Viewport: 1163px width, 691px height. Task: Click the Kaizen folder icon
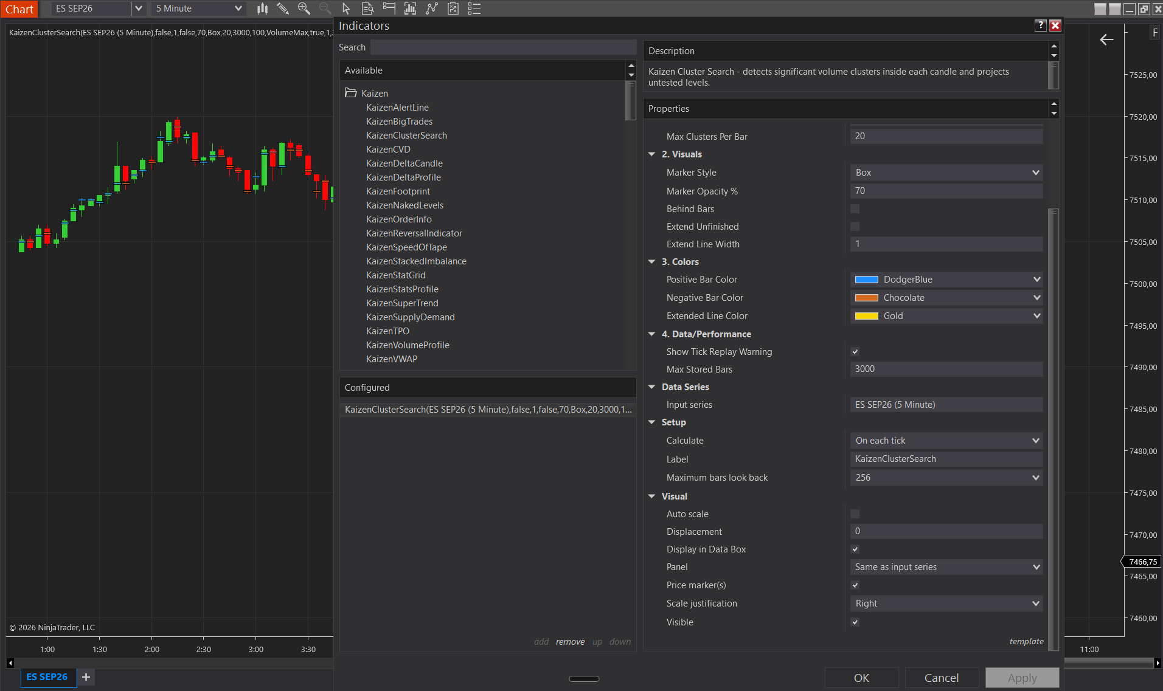(x=350, y=93)
